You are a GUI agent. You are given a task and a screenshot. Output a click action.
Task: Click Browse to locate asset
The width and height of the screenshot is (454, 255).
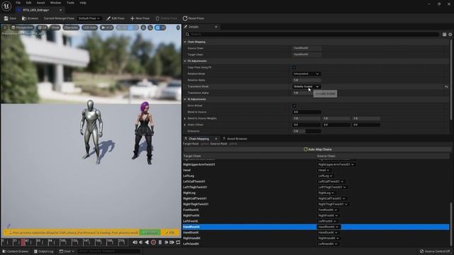click(30, 18)
